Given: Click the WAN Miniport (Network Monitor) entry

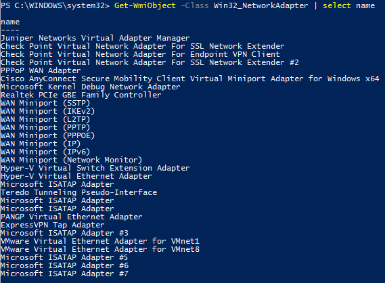Looking at the screenshot, I should [x=72, y=160].
